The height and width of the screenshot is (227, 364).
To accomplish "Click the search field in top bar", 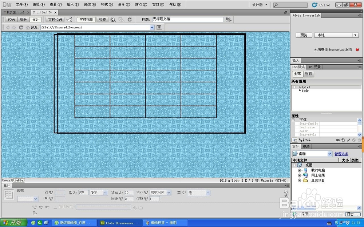I will pyautogui.click(x=290, y=5).
